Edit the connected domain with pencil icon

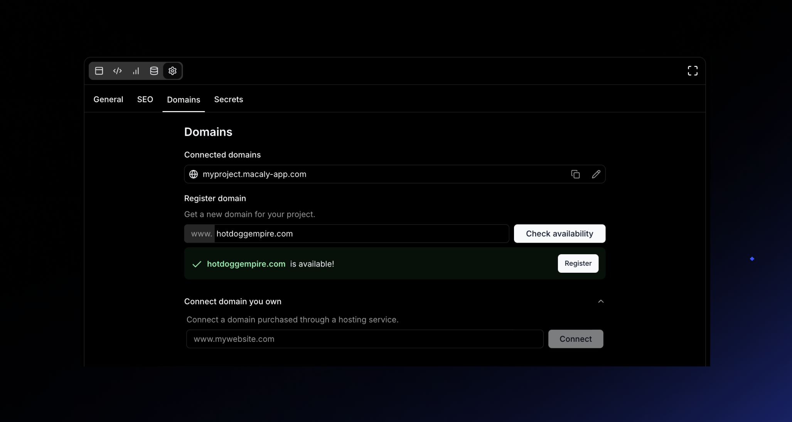[x=596, y=174]
